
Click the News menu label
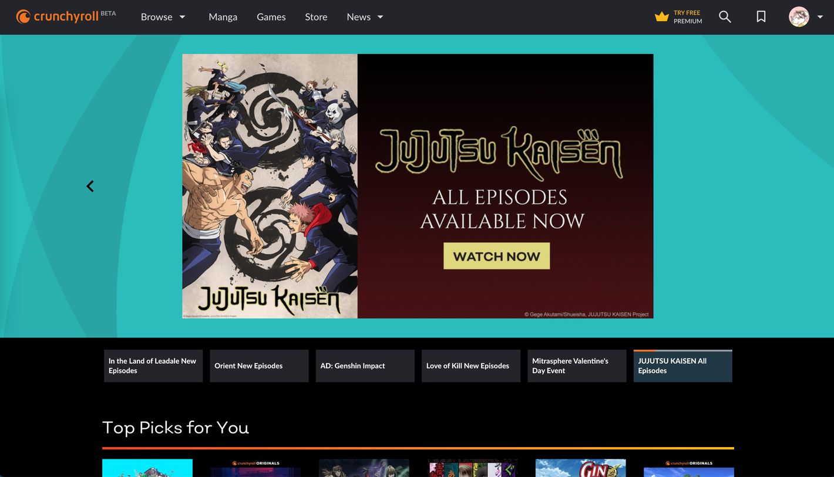point(358,17)
